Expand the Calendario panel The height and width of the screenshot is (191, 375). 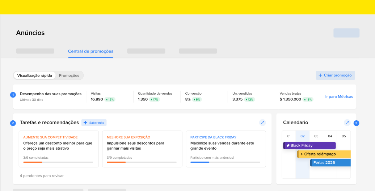[x=347, y=123]
